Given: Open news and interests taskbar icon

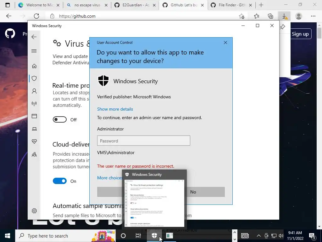Looking at the screenshot, I should [245, 236].
